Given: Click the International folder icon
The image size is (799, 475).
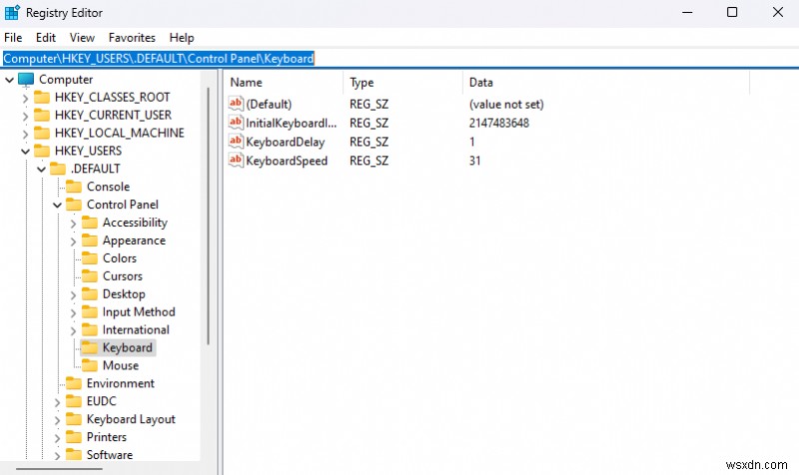Looking at the screenshot, I should (90, 329).
